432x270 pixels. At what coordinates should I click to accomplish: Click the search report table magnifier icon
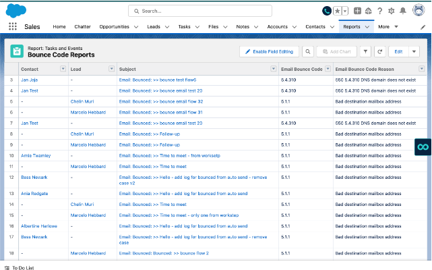(x=308, y=51)
